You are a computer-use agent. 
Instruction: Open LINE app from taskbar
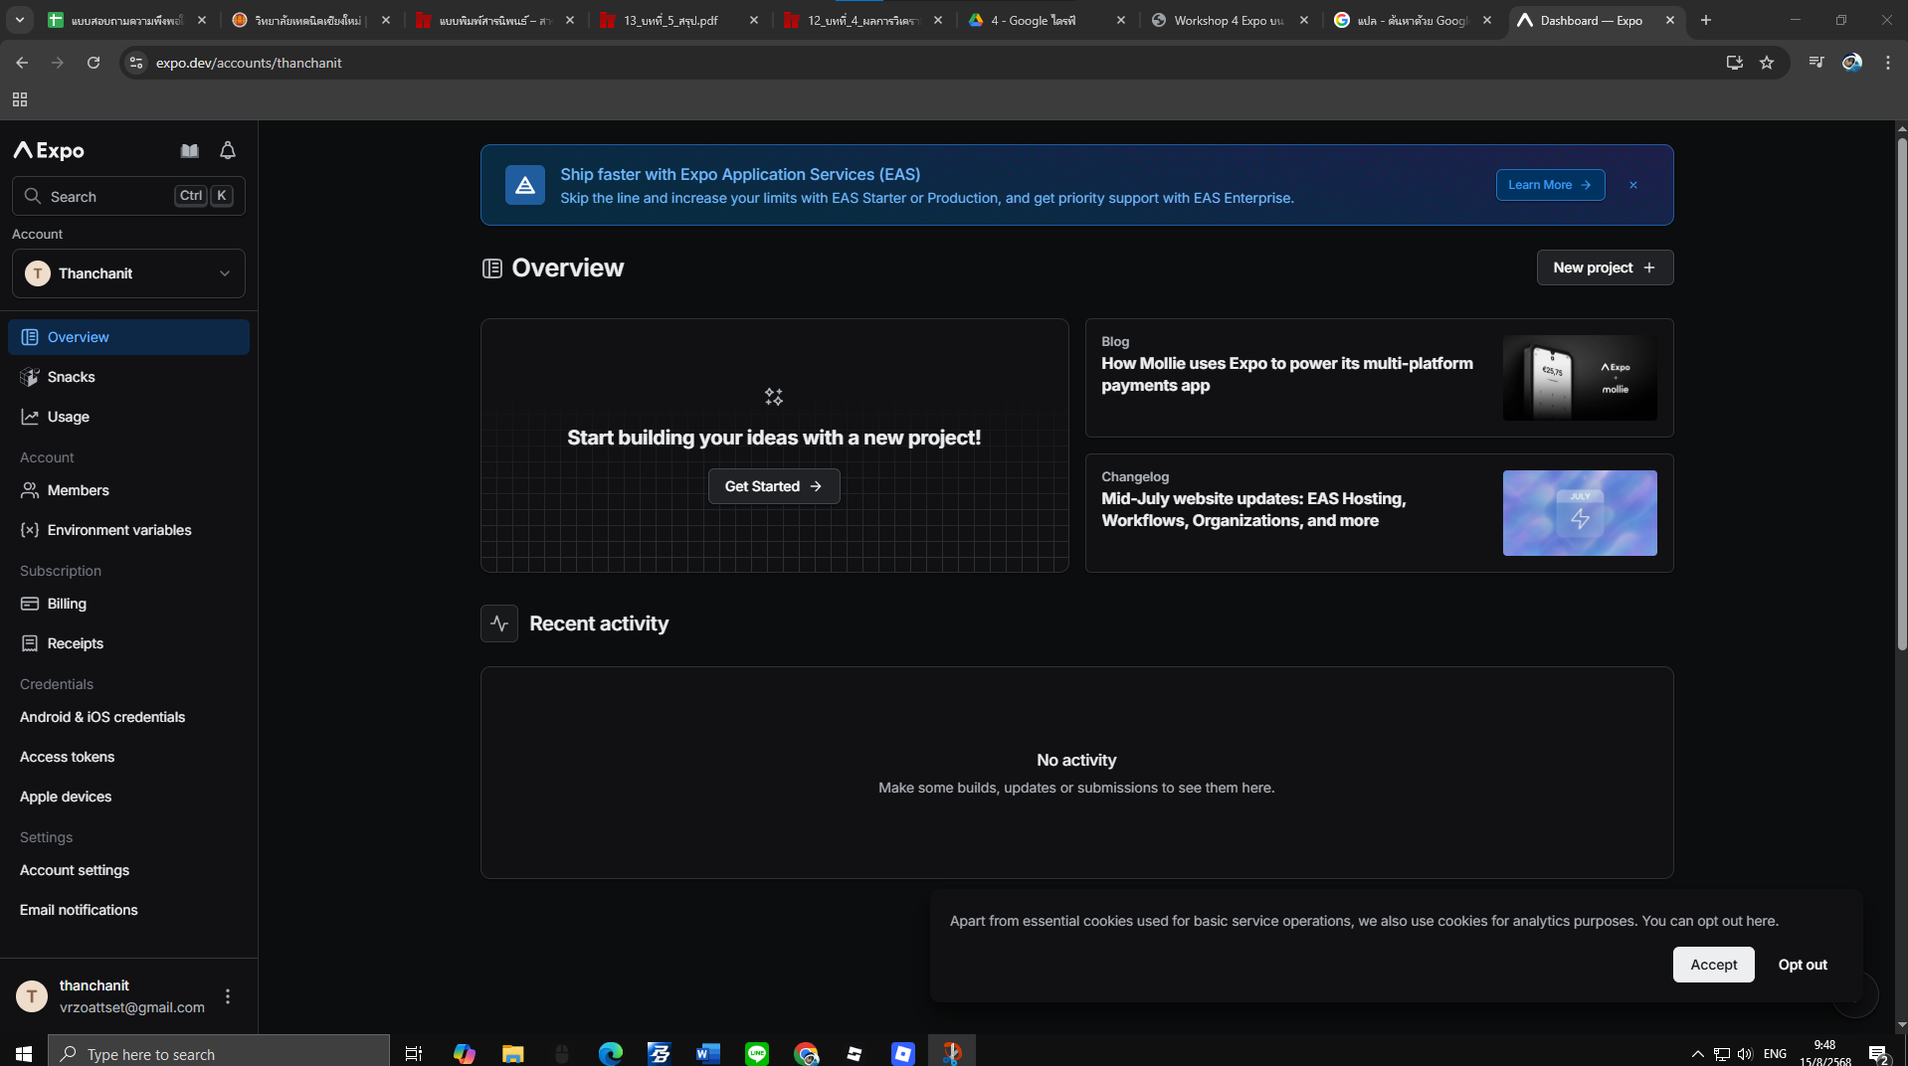(757, 1053)
